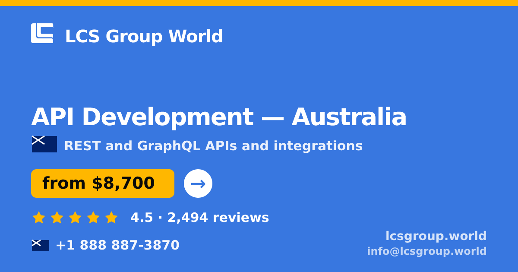Click the 4.5 · 2,494 reviews text
This screenshot has height=272, width=518.
coord(200,218)
